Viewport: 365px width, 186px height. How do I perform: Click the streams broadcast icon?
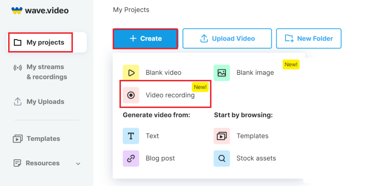18,68
